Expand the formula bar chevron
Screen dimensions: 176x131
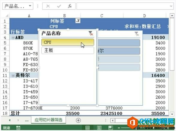point(171,6)
